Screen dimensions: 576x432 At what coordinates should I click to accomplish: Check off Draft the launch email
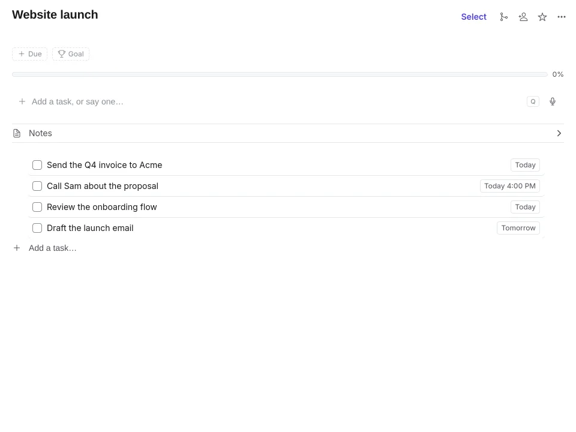point(37,228)
